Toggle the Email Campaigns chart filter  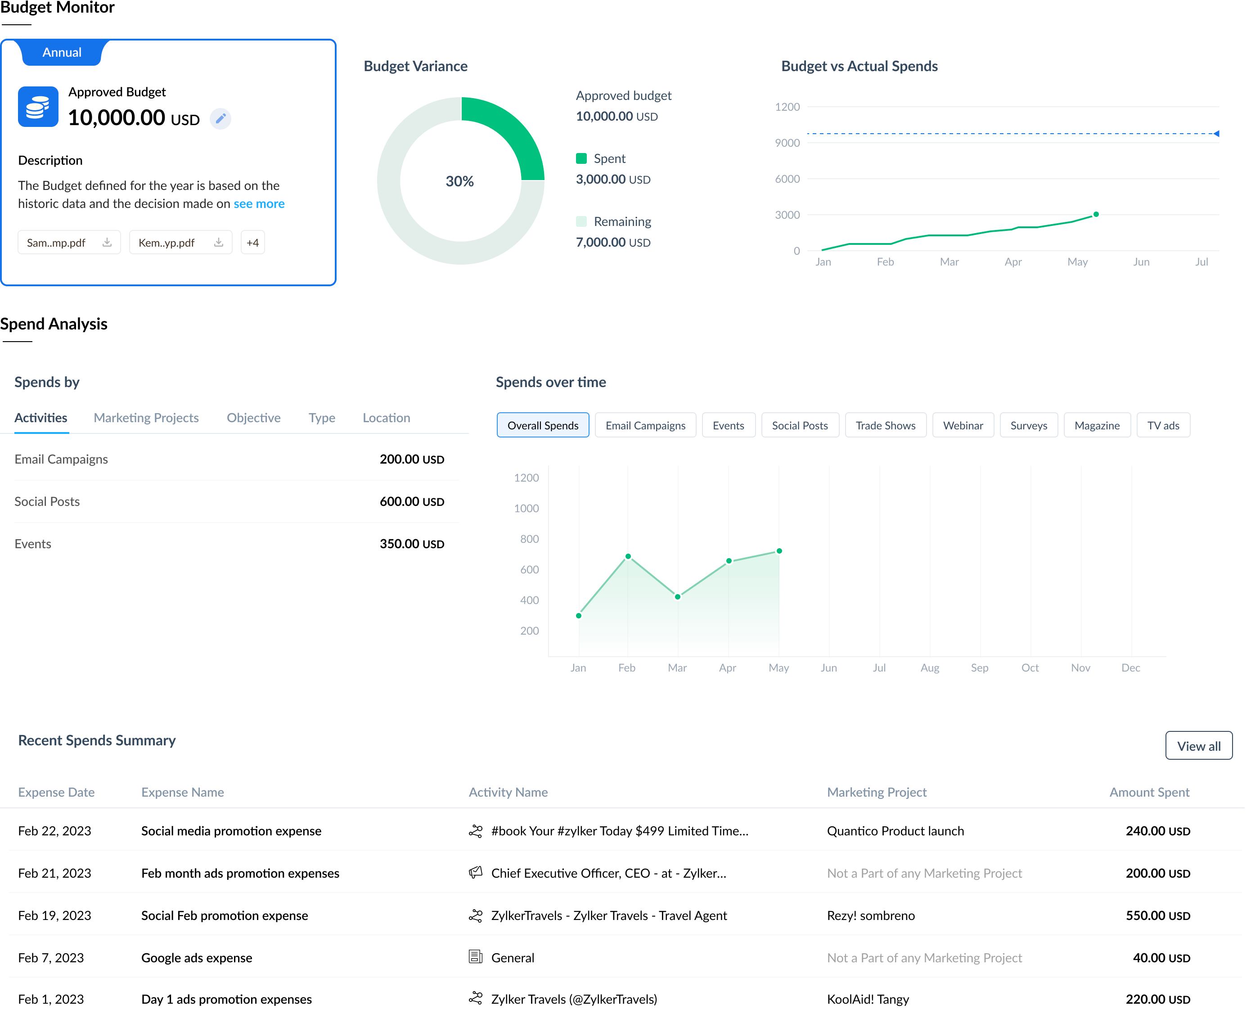pos(646,426)
